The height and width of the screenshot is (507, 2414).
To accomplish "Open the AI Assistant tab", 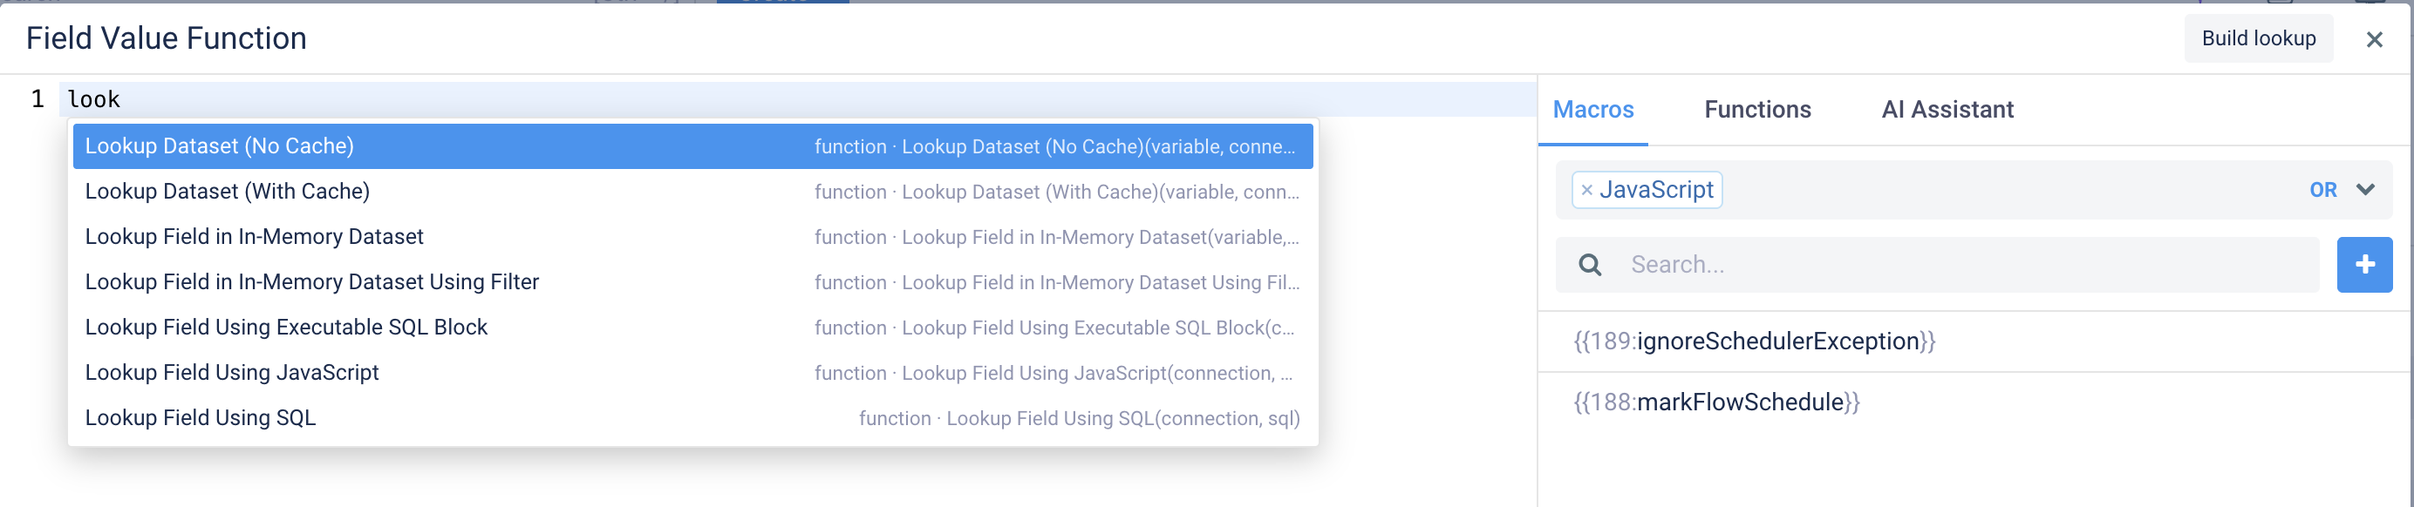I will tap(1947, 110).
